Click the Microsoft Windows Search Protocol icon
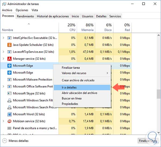 point(9,108)
